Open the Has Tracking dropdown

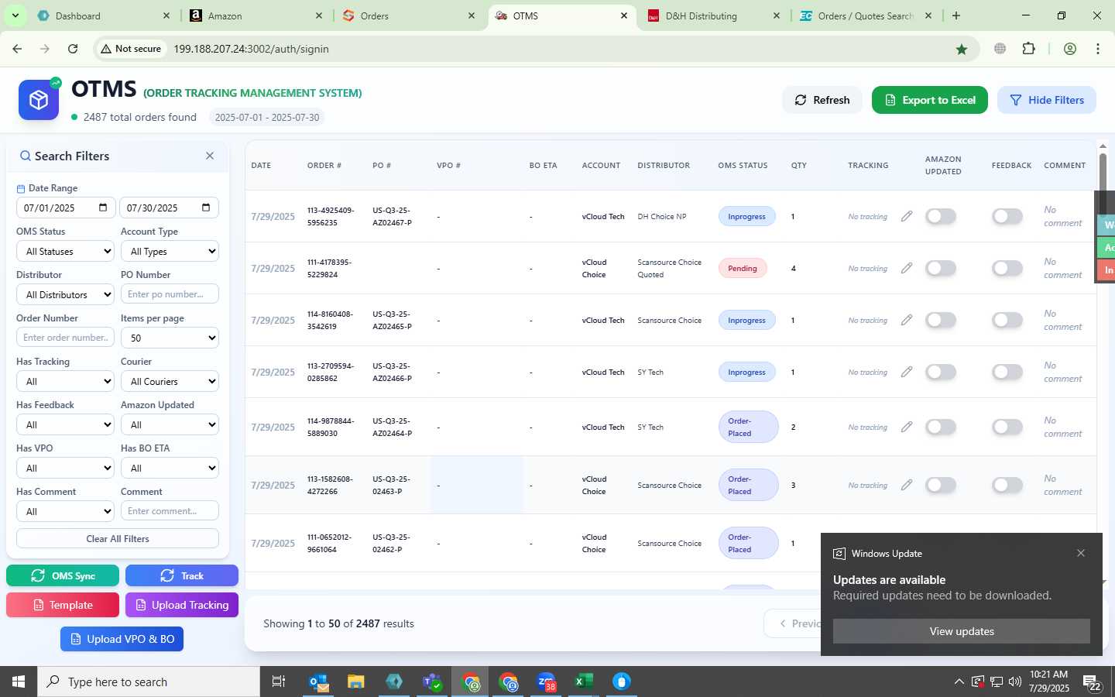pos(65,381)
